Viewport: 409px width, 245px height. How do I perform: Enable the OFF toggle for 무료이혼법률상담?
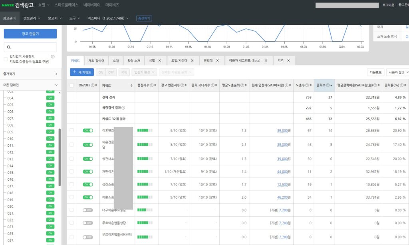[x=87, y=223]
